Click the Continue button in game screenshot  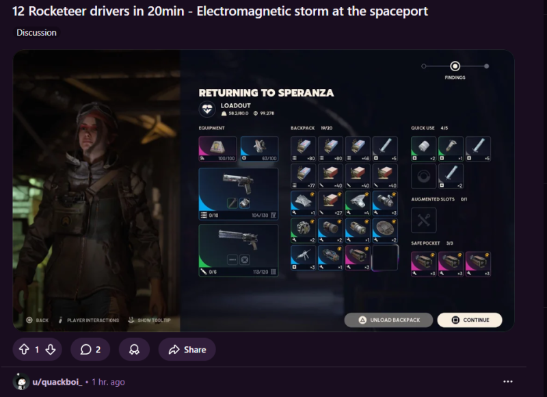point(470,320)
